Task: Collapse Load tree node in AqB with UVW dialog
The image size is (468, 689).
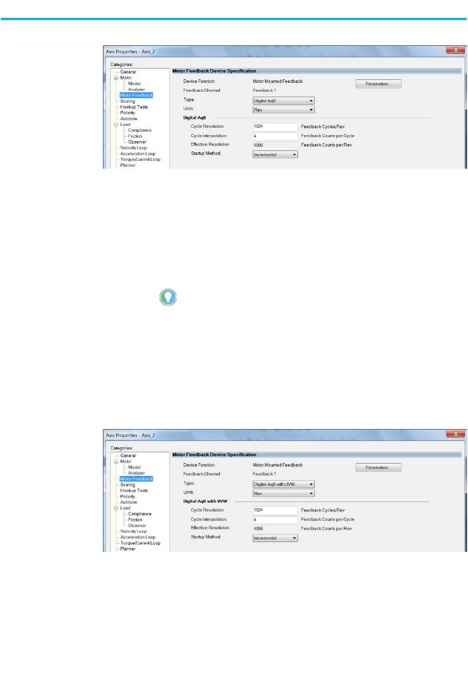Action: point(116,508)
